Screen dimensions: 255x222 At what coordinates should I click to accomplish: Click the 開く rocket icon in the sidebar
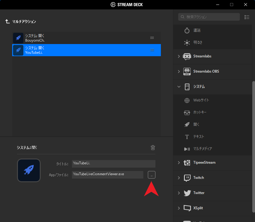[x=187, y=125]
